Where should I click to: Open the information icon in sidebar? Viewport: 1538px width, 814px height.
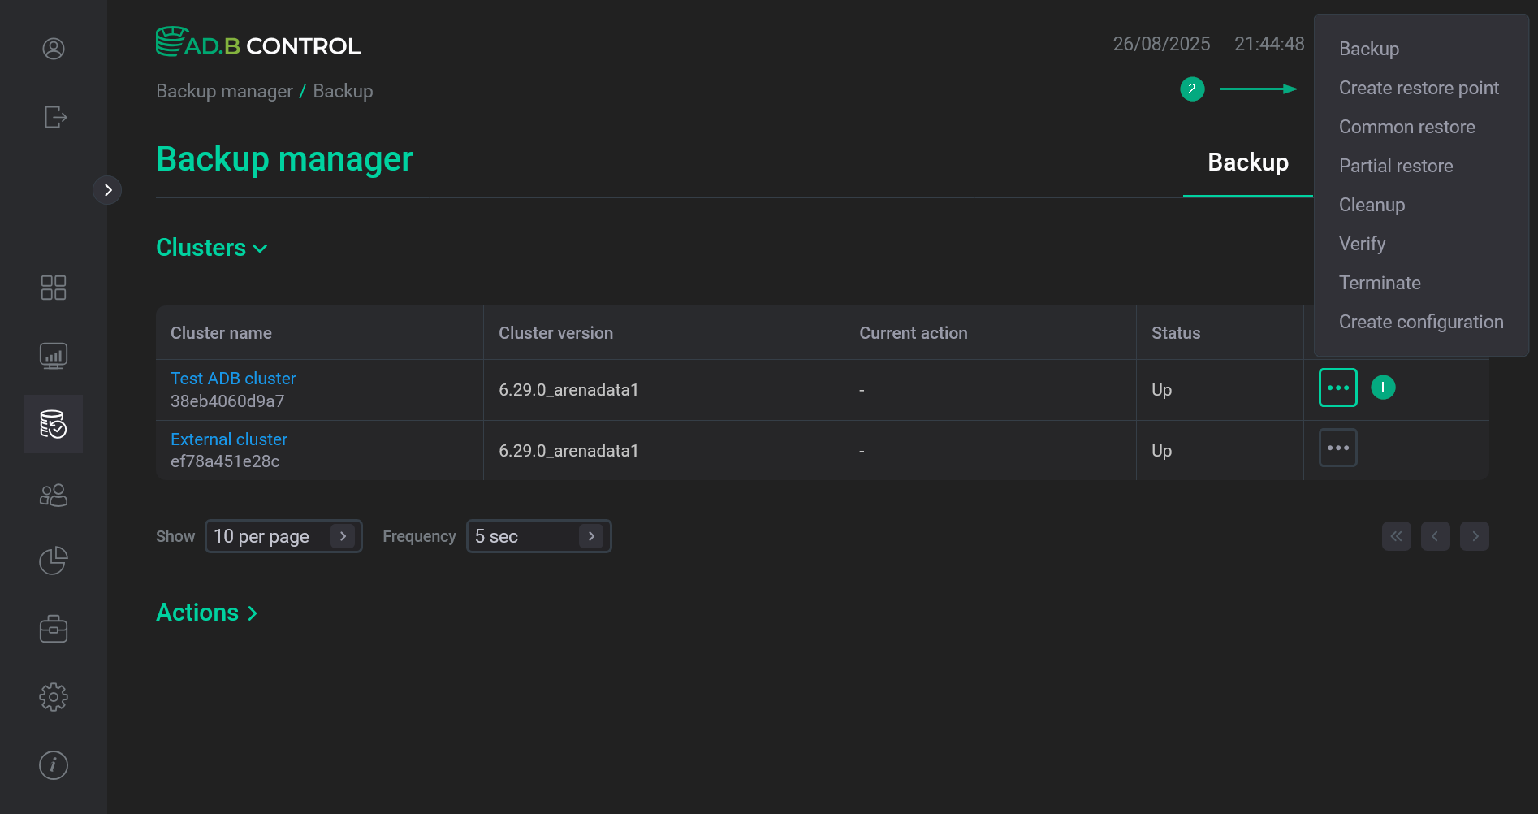[x=54, y=765]
